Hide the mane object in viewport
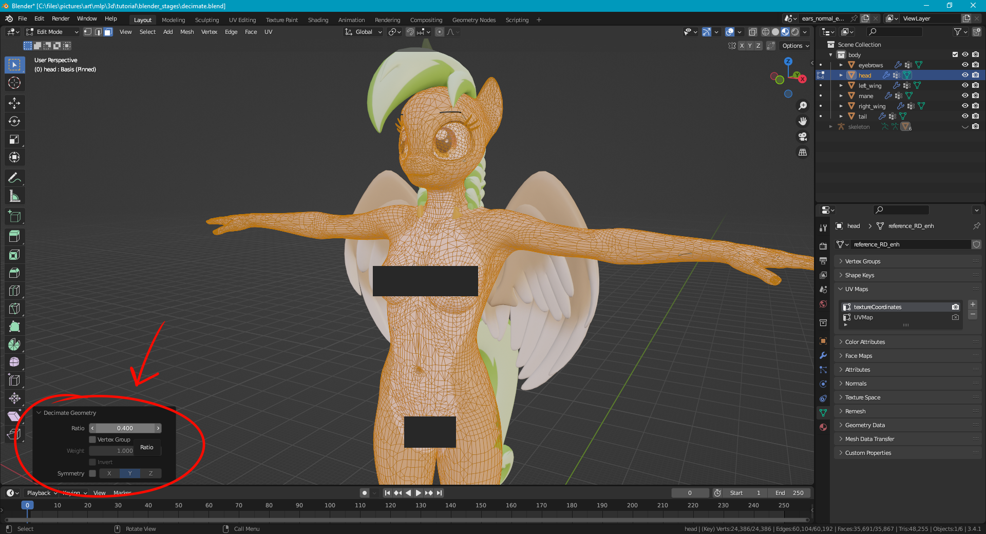 tap(965, 96)
